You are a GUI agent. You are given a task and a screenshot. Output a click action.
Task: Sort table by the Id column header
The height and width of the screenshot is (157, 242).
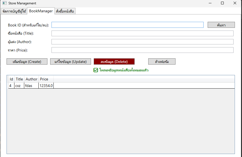(11, 79)
